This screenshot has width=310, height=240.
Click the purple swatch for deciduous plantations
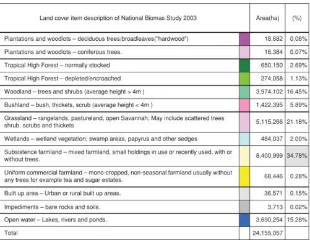244,39
